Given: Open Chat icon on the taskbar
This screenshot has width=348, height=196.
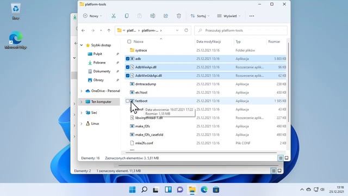Looking at the screenshot, I should [180, 189].
